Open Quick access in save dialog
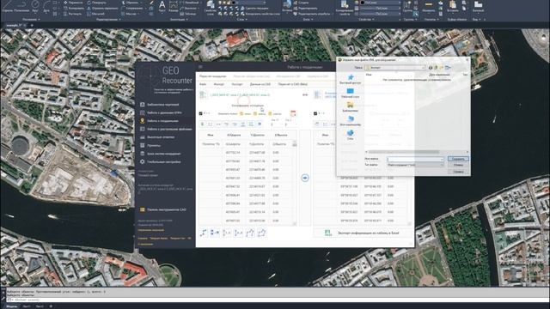This screenshot has height=309, width=550. point(350,79)
